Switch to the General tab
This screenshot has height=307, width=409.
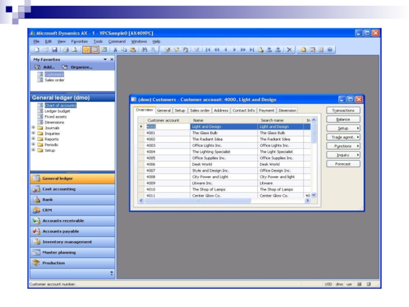point(164,111)
